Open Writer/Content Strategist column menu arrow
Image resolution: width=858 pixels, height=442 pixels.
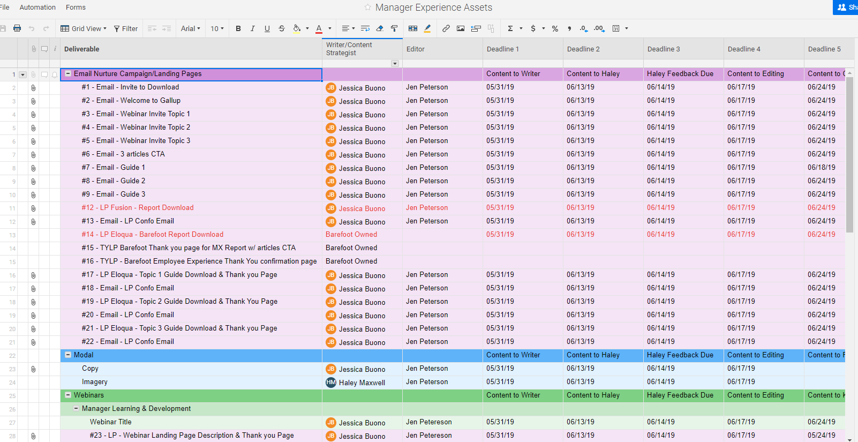click(395, 64)
